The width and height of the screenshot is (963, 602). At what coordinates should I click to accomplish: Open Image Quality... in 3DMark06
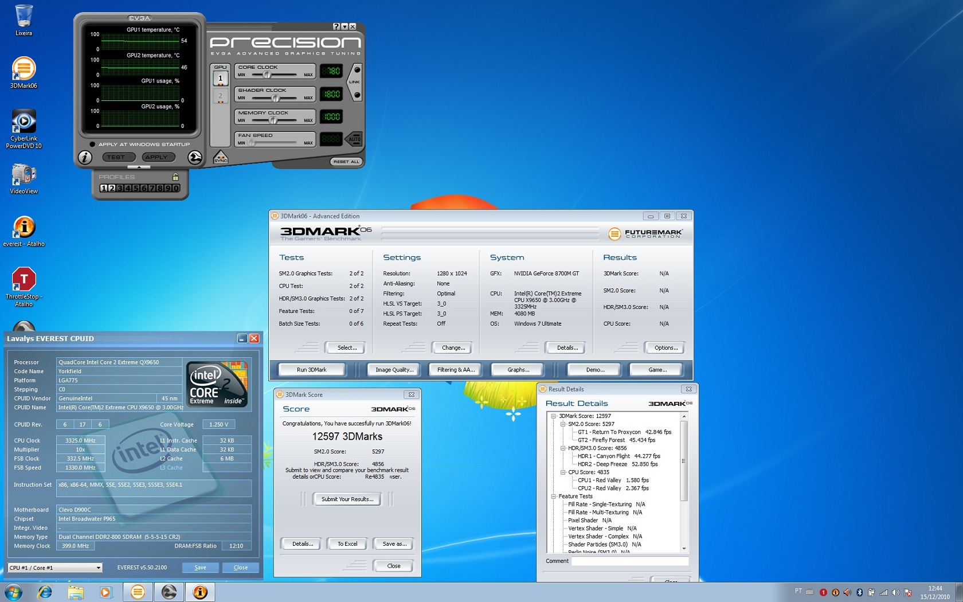pyautogui.click(x=394, y=370)
